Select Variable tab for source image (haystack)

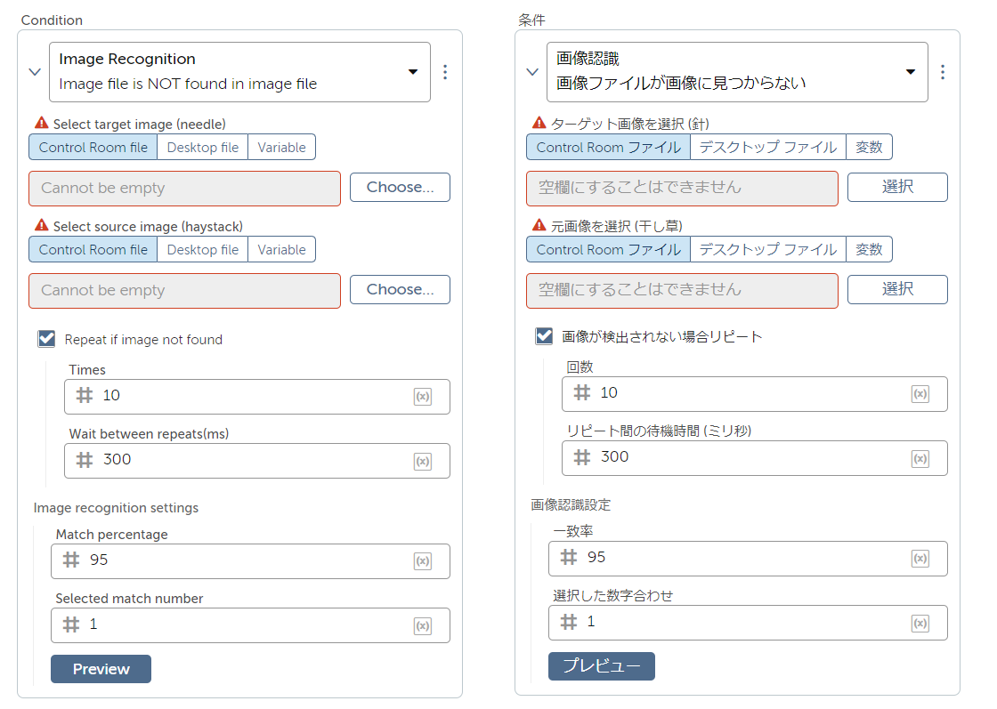tap(281, 250)
